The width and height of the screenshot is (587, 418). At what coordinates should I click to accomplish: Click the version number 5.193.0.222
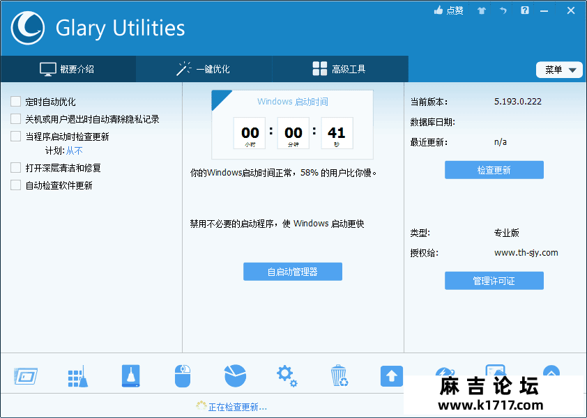[x=518, y=102]
